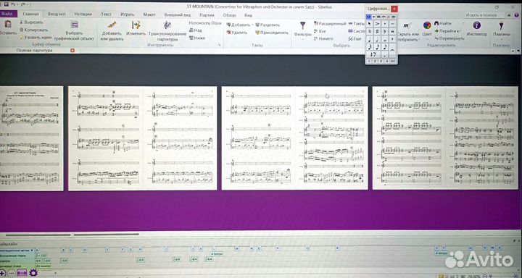522x278 pixels.
Task: Add an ossia staff Над (above)
Action: 196,30
